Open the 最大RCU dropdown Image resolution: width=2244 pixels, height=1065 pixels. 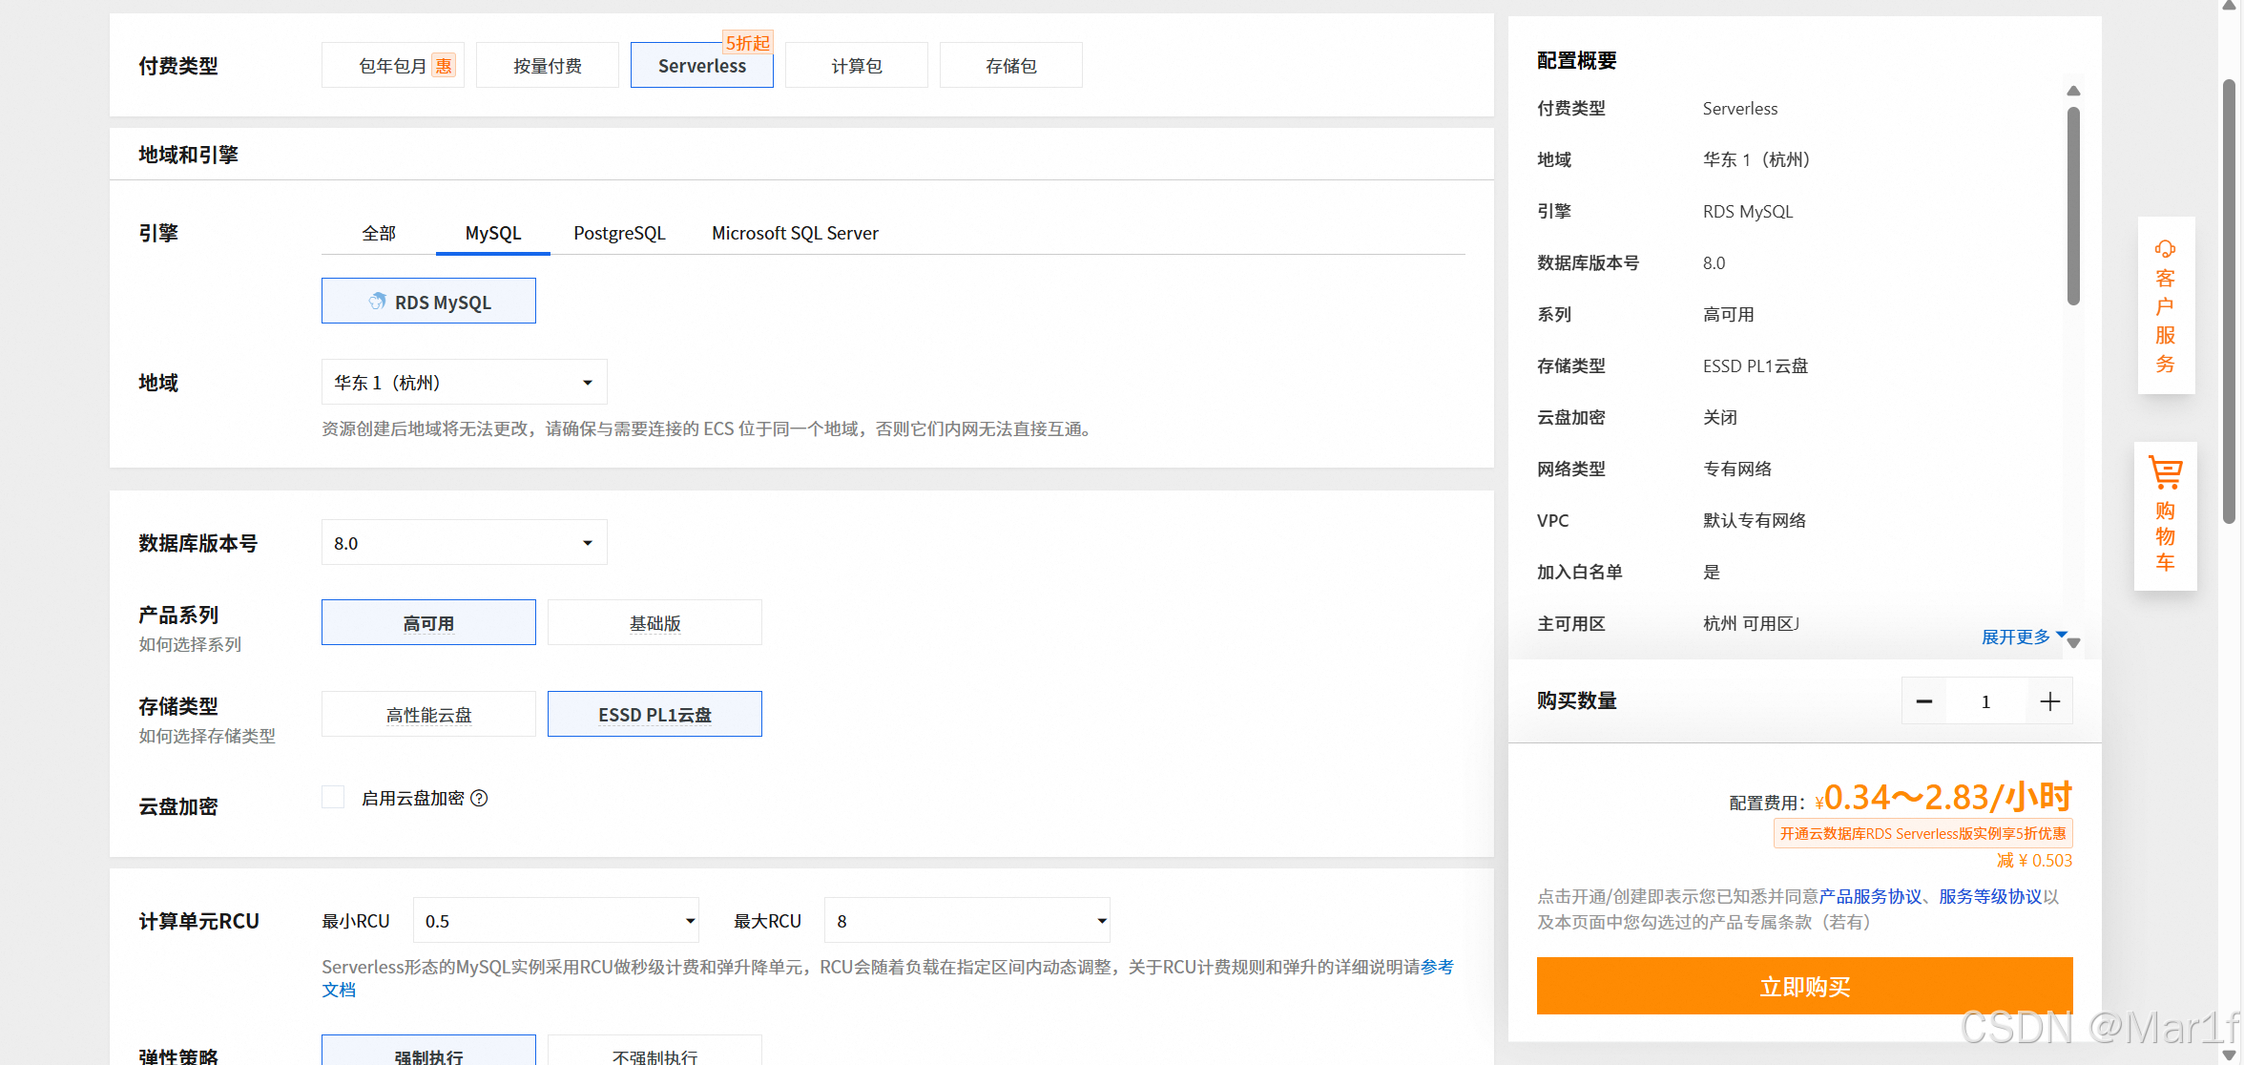click(967, 921)
